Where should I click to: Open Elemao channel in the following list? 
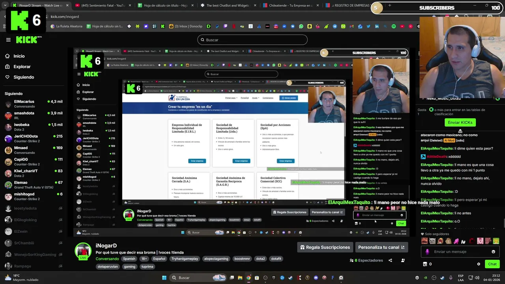click(34, 185)
